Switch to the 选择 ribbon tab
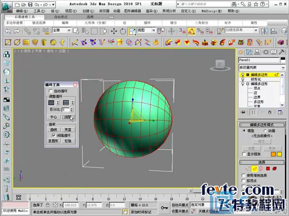Screen dimensions: 289x216 click(90, 17)
